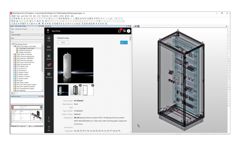The width and height of the screenshot is (240, 146).
Task: Expand the A1 (Enclosure 1) node
Action: [14, 68]
